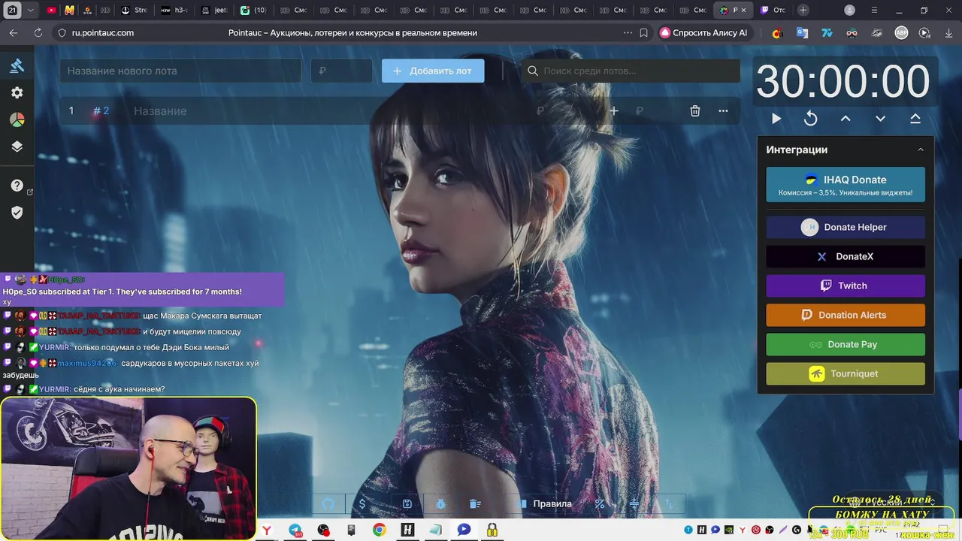The image size is (962, 541).
Task: Open Telegram from the taskbar
Action: click(295, 530)
